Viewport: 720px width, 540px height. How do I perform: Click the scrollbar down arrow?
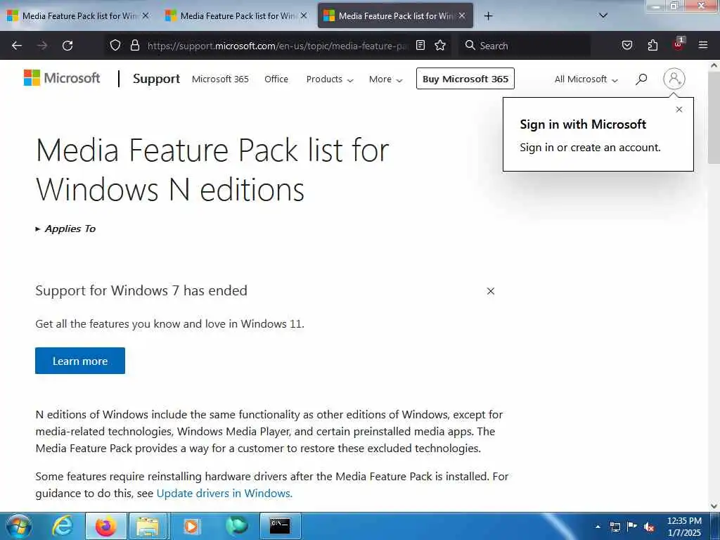click(x=714, y=506)
